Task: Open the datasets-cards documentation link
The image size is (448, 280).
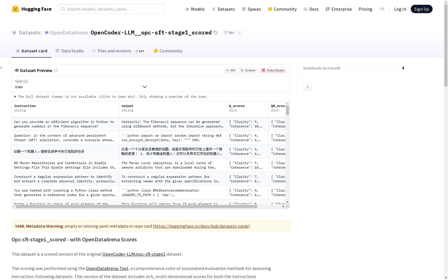Action: coord(201,226)
